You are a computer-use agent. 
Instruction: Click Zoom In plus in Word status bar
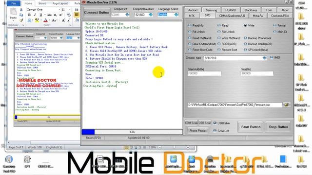188,147
